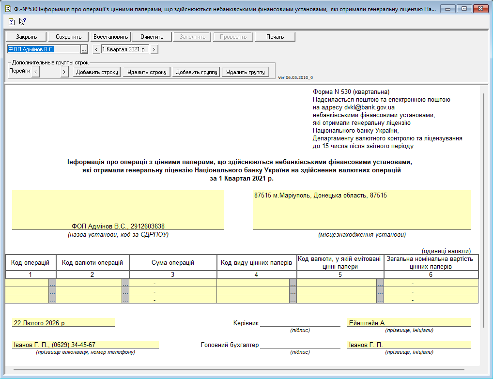The image size is (493, 379).
Task: Jump to next row group in Перейти
Action: (64, 72)
